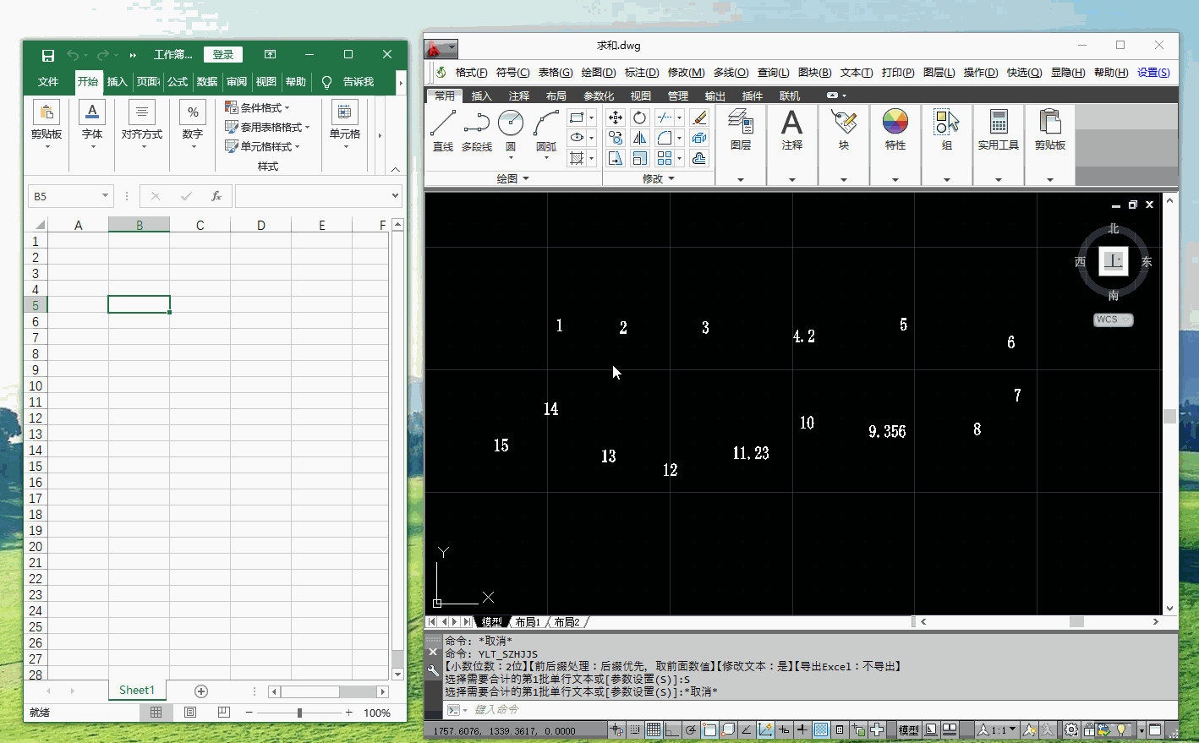Toggle Ortho mode in CAD status bar

[672, 730]
